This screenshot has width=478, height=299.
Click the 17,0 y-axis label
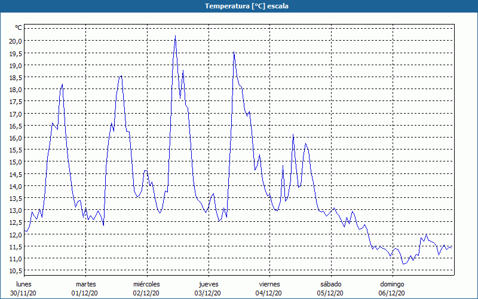(x=16, y=114)
